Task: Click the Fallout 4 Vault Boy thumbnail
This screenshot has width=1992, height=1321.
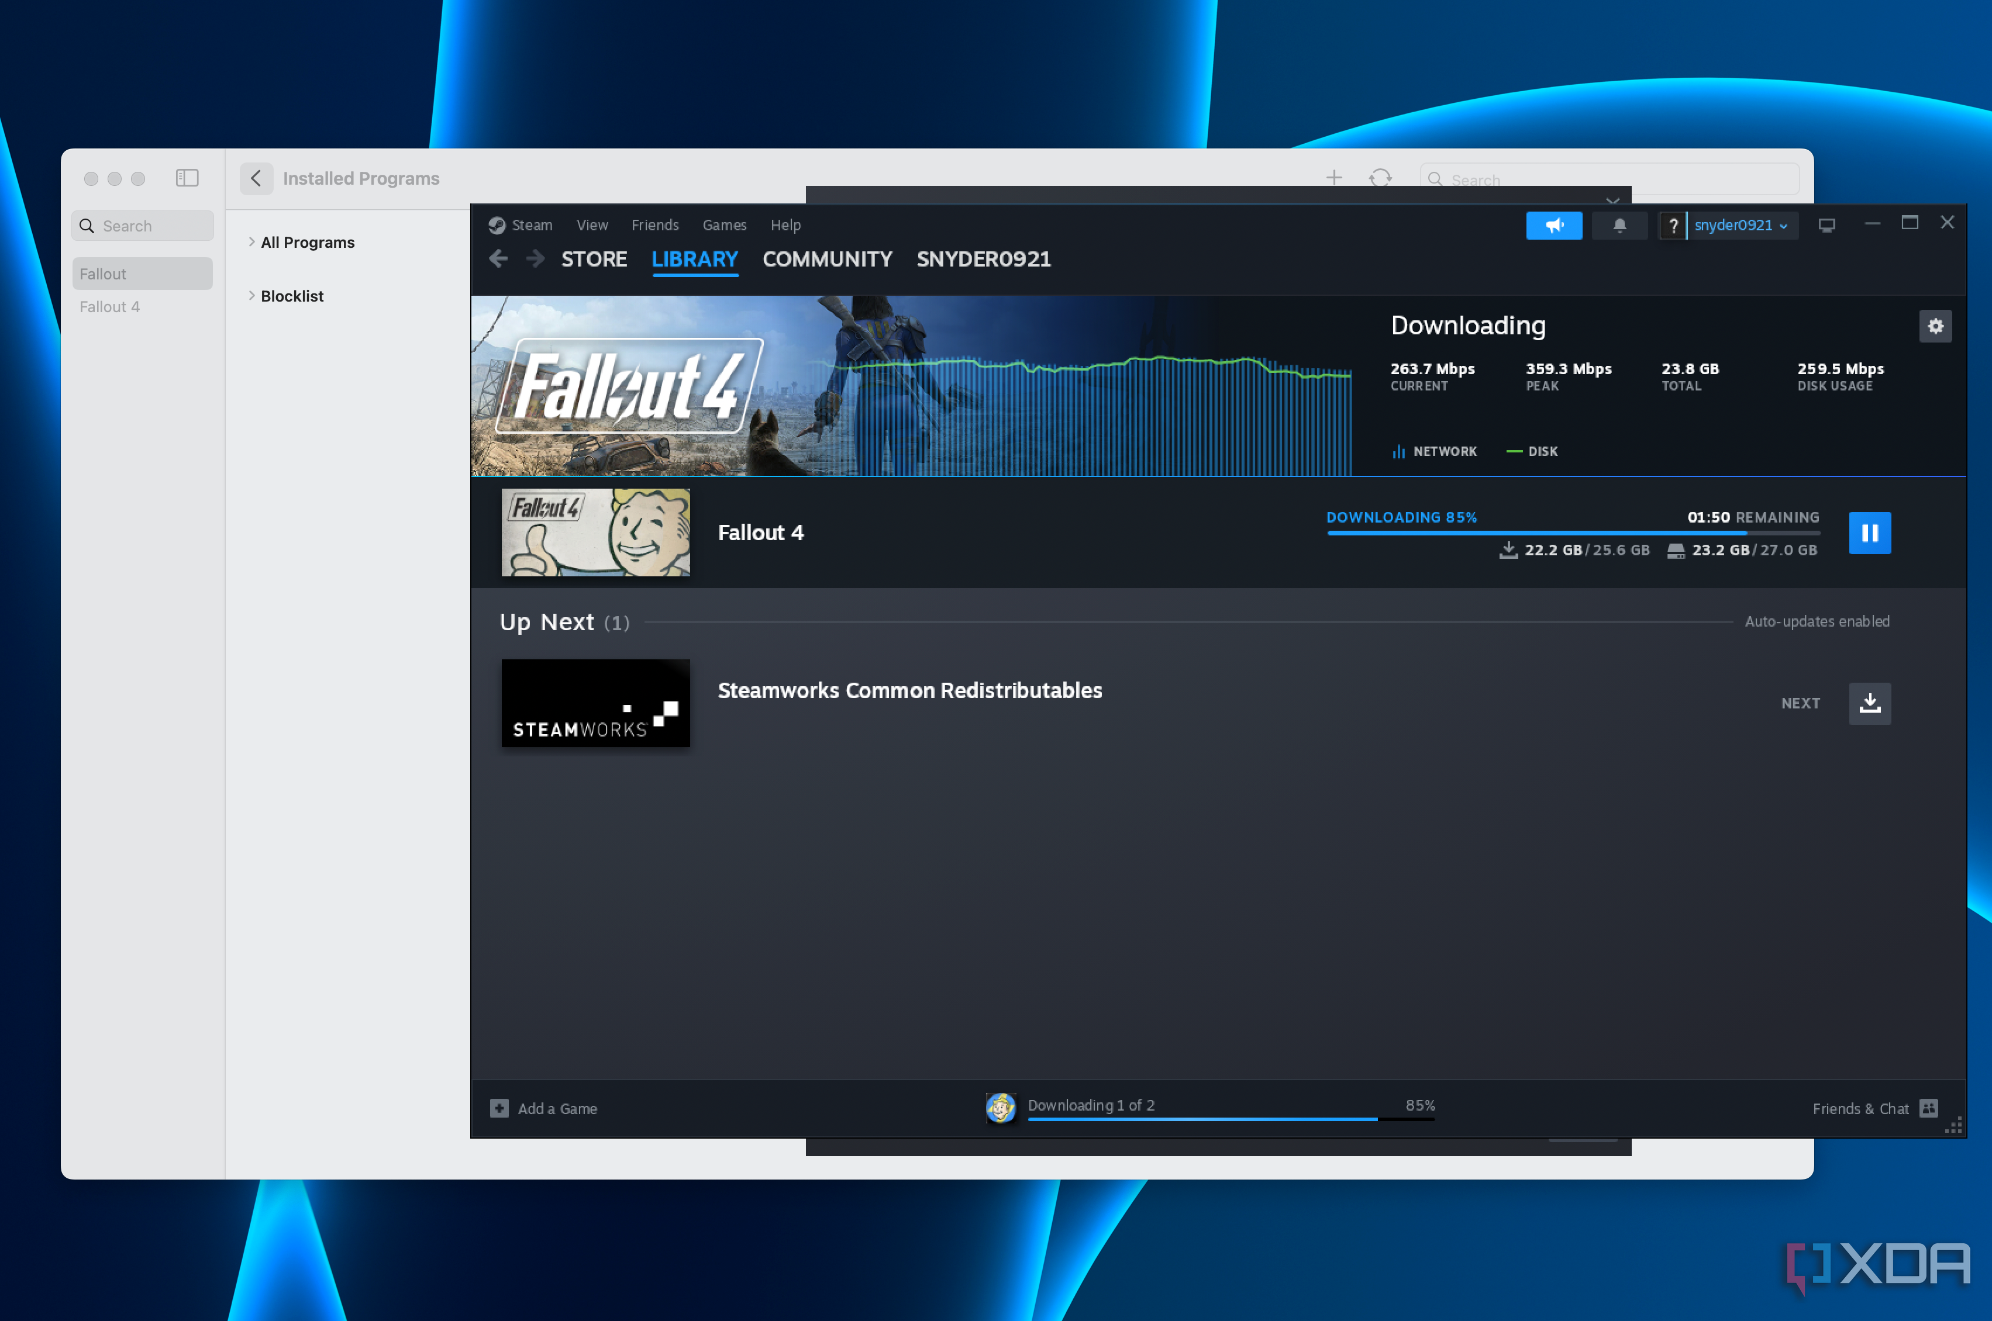Action: [x=595, y=532]
